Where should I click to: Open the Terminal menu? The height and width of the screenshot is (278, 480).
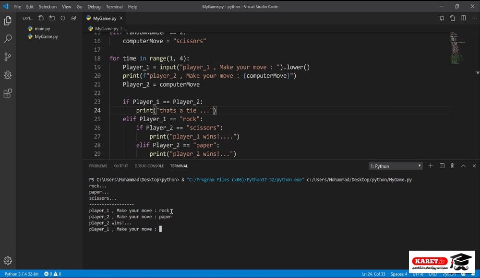pyautogui.click(x=114, y=6)
